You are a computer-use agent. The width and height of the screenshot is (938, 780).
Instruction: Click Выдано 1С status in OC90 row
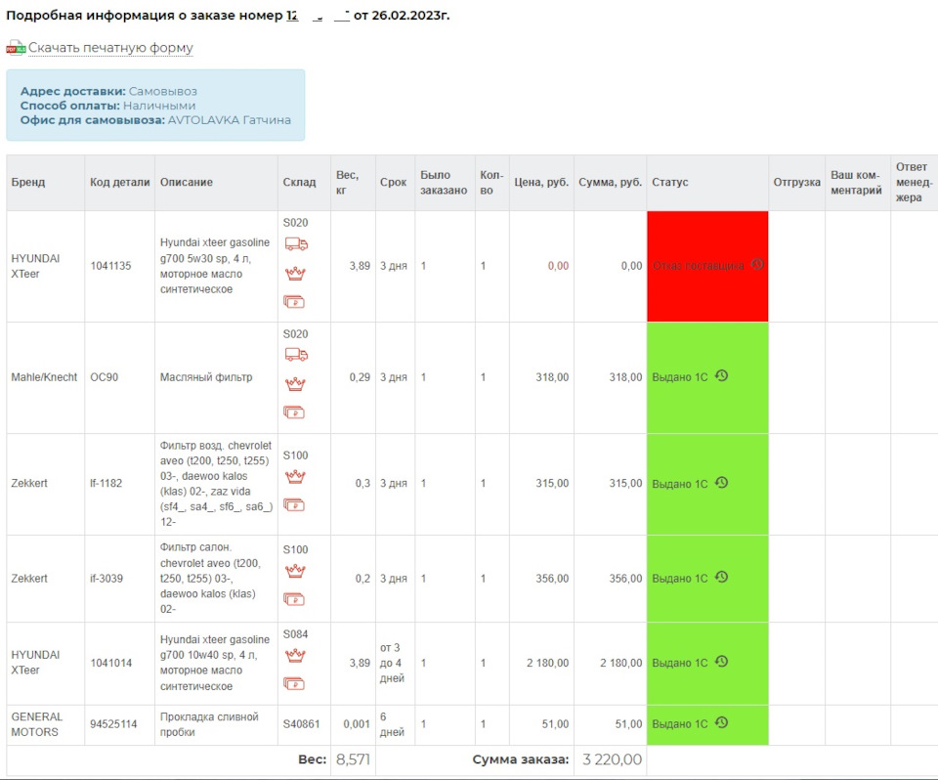point(680,377)
